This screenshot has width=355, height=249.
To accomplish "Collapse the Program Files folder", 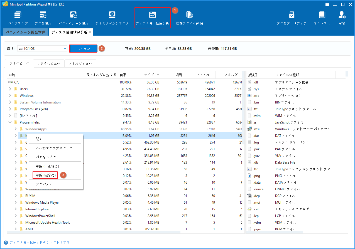I will pyautogui.click(x=10, y=122).
